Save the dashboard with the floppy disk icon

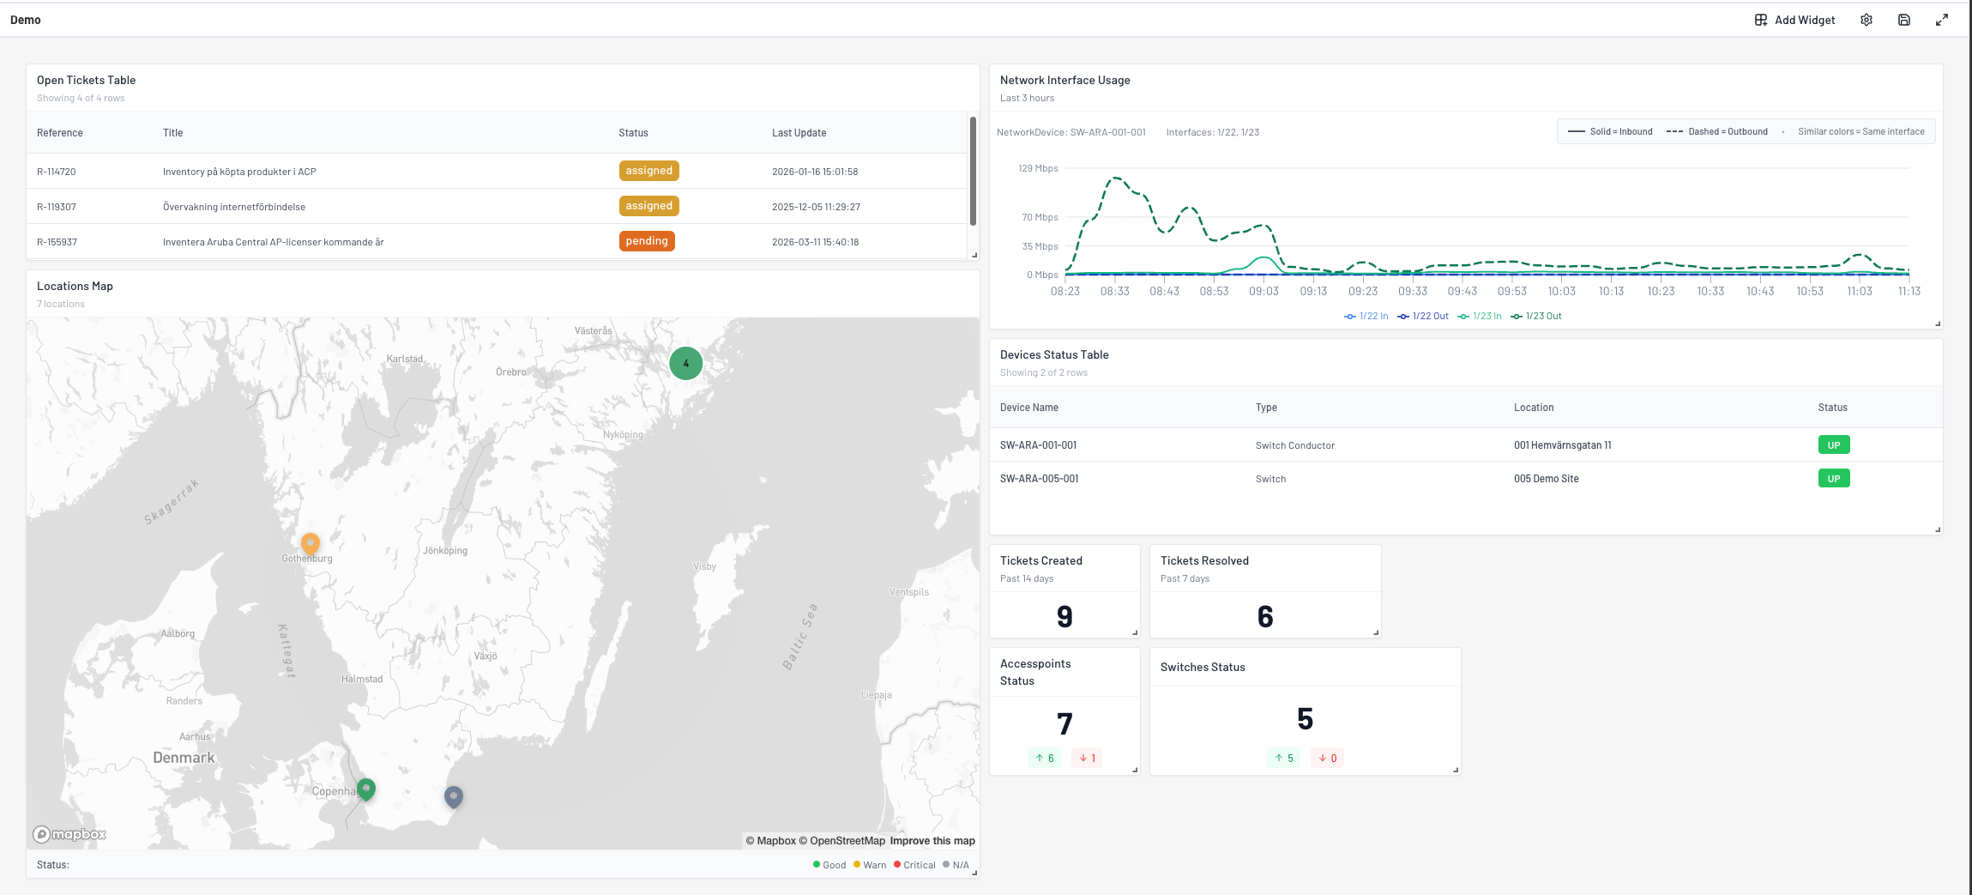[1903, 19]
